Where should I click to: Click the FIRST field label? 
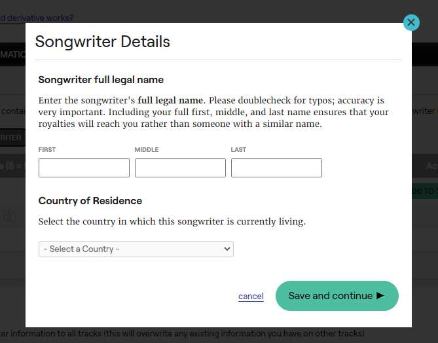click(x=47, y=150)
